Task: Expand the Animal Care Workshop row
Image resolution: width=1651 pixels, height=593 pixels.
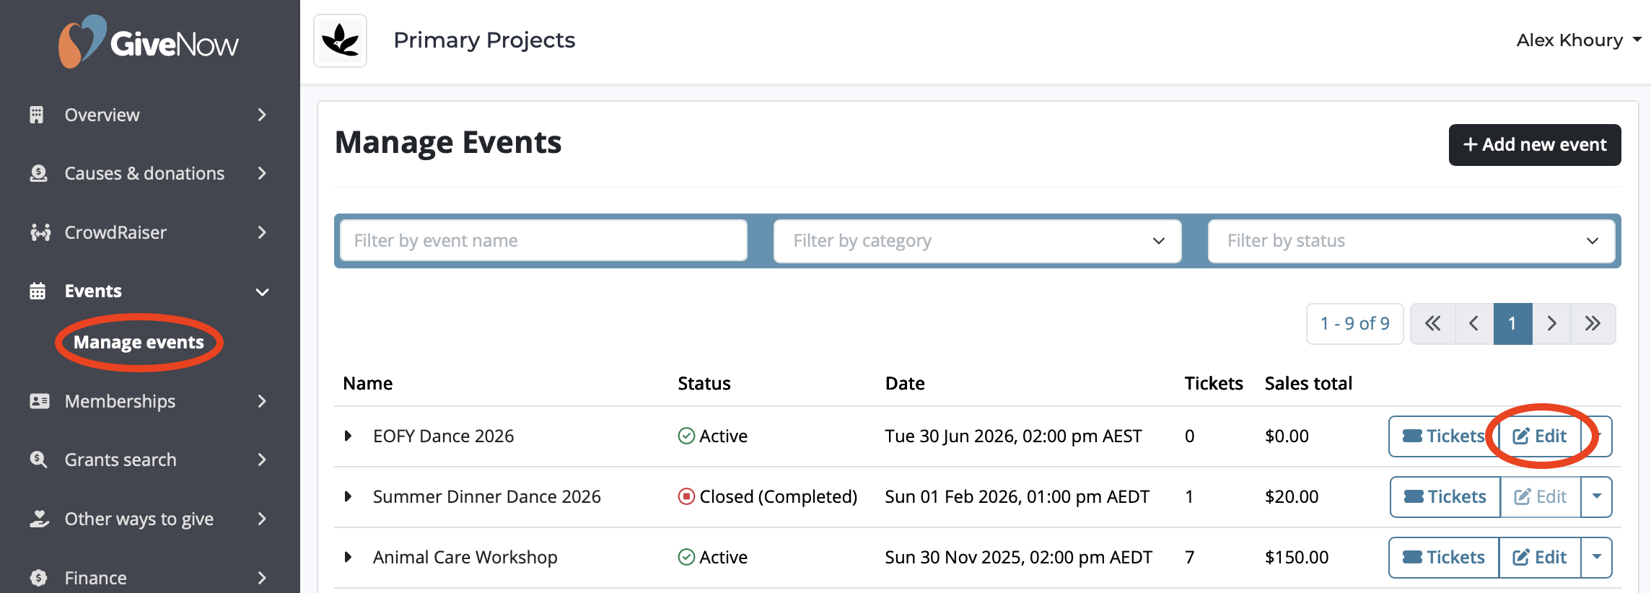Action: tap(348, 557)
